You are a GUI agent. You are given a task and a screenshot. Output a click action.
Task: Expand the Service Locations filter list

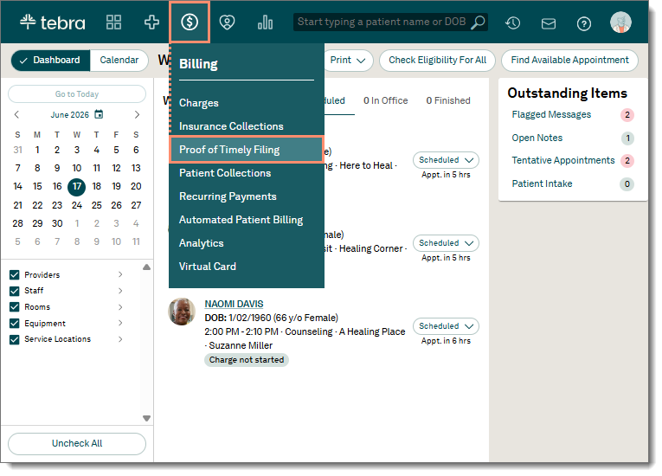(120, 339)
